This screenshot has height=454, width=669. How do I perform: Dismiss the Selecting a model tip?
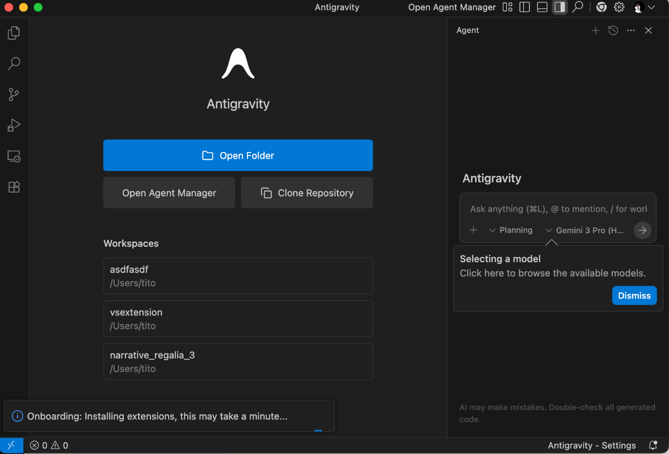[634, 295]
